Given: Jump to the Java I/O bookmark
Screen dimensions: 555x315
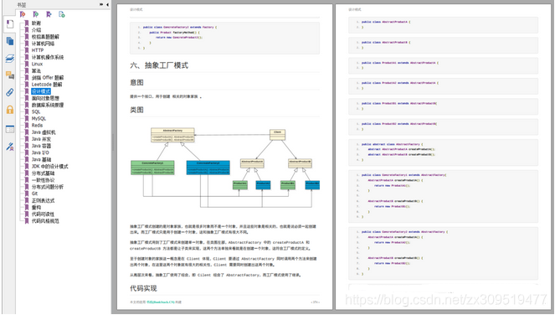Looking at the screenshot, I should point(40,152).
